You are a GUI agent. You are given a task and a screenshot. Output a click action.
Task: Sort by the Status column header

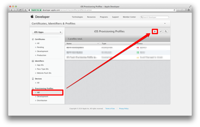click(153, 44)
